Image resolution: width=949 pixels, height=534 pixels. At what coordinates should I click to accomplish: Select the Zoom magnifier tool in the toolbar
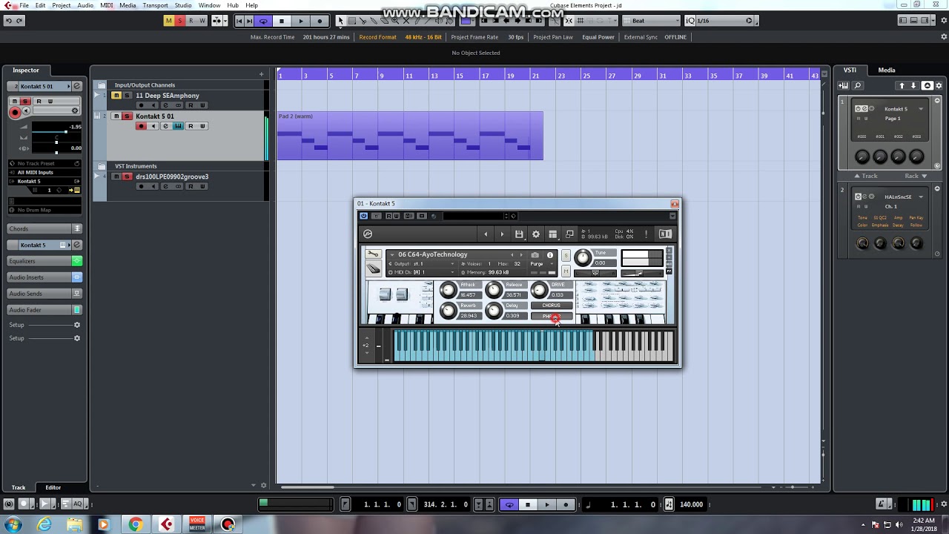395,21
